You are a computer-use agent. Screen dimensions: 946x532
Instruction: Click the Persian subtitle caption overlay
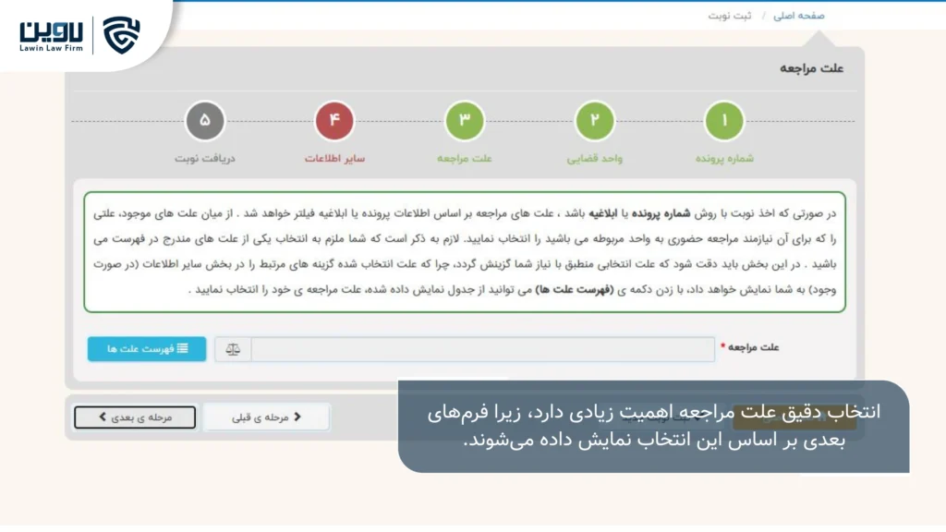coord(653,427)
